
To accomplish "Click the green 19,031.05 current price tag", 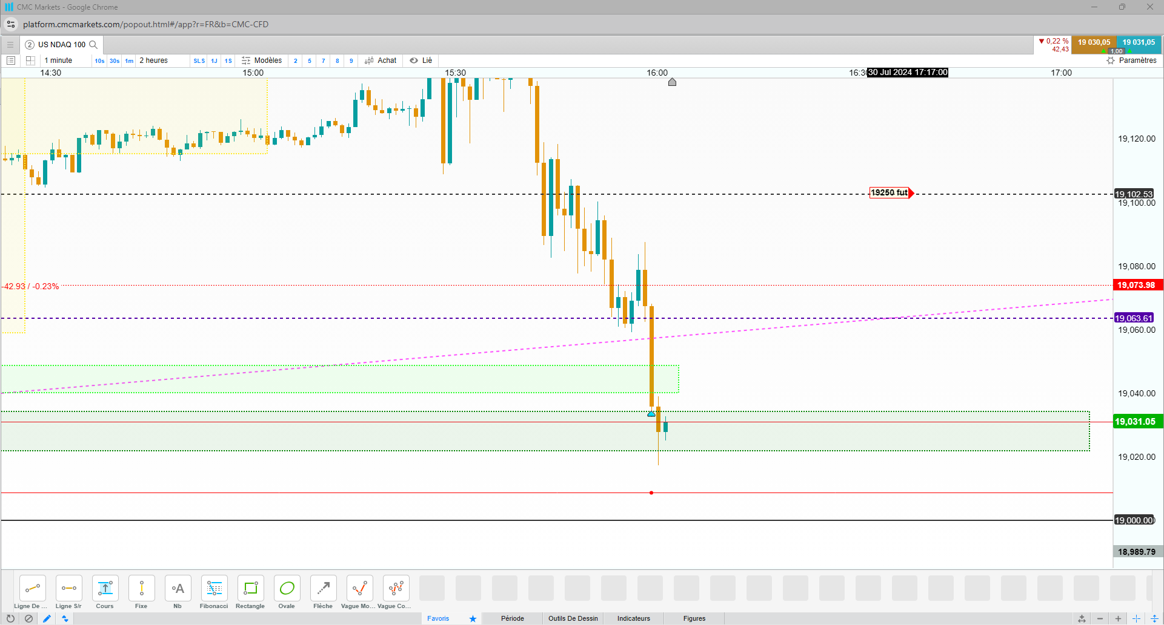I will click(x=1137, y=422).
